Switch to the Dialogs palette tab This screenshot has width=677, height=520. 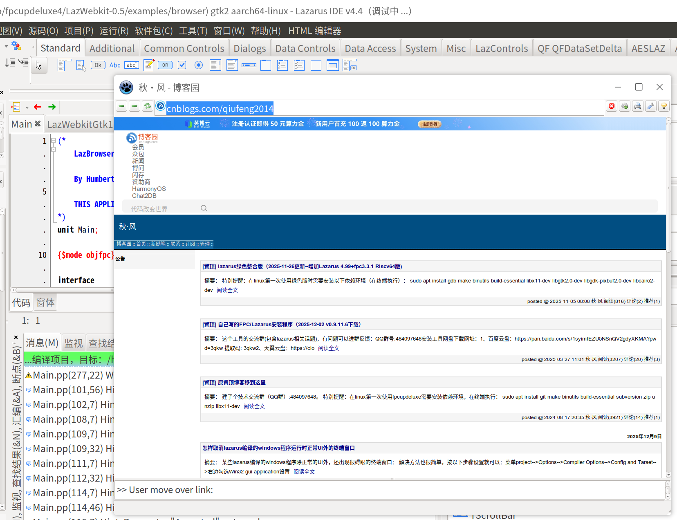click(x=250, y=49)
